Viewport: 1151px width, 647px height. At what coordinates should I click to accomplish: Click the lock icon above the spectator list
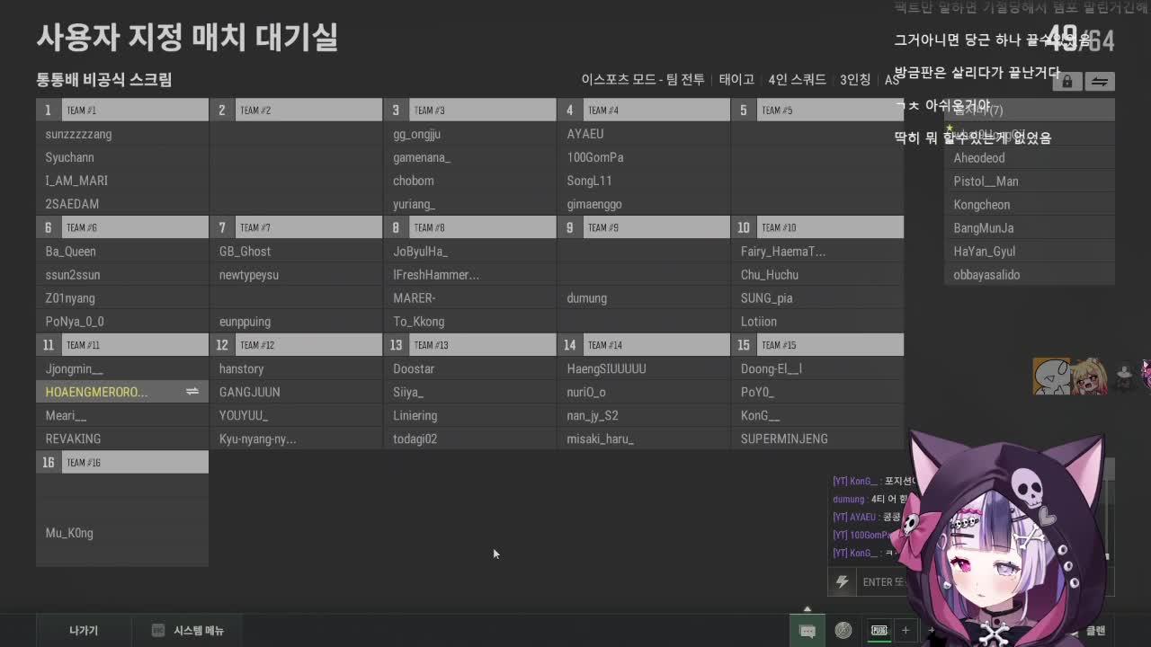click(x=1066, y=82)
